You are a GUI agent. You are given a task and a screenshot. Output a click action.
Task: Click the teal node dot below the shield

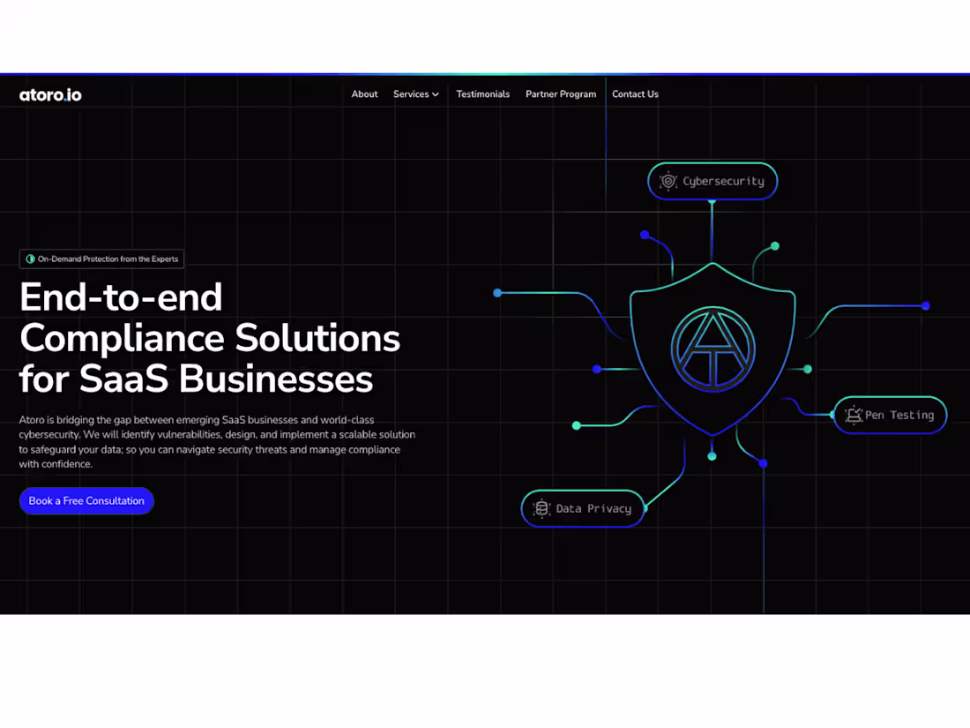click(712, 455)
